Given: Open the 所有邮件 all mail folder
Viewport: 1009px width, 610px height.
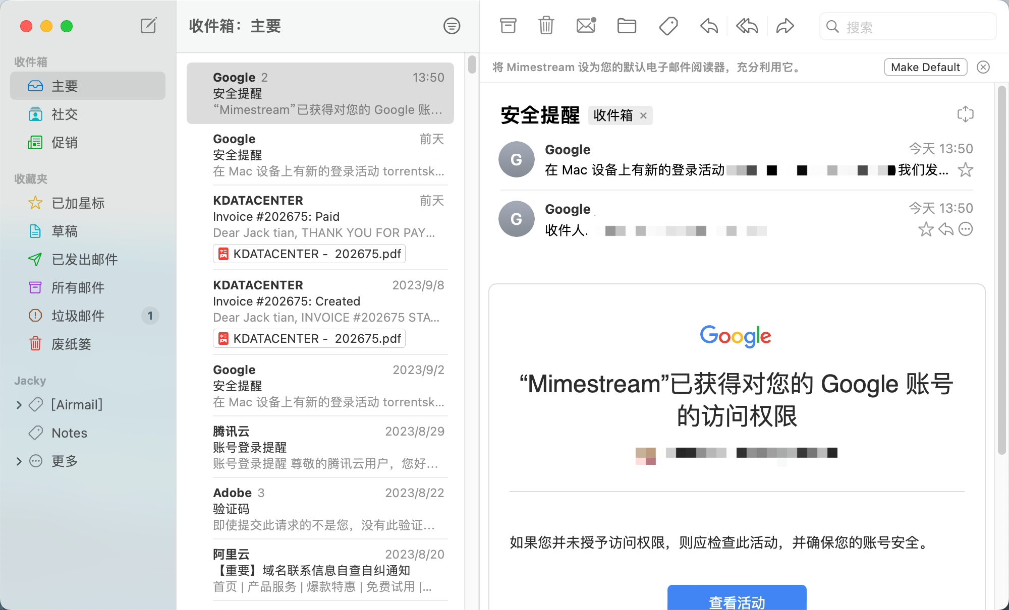Looking at the screenshot, I should pyautogui.click(x=88, y=287).
